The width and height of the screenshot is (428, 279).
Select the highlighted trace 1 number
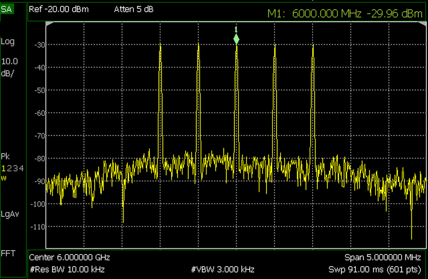point(2,169)
